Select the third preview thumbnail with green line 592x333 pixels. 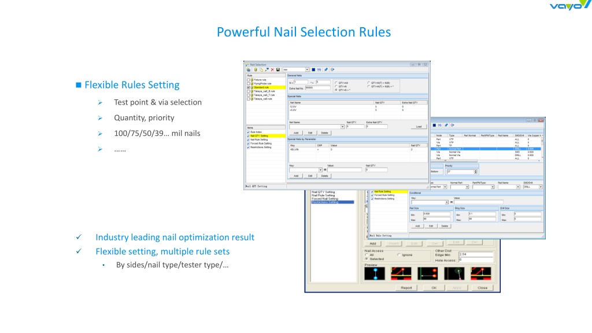(x=427, y=273)
